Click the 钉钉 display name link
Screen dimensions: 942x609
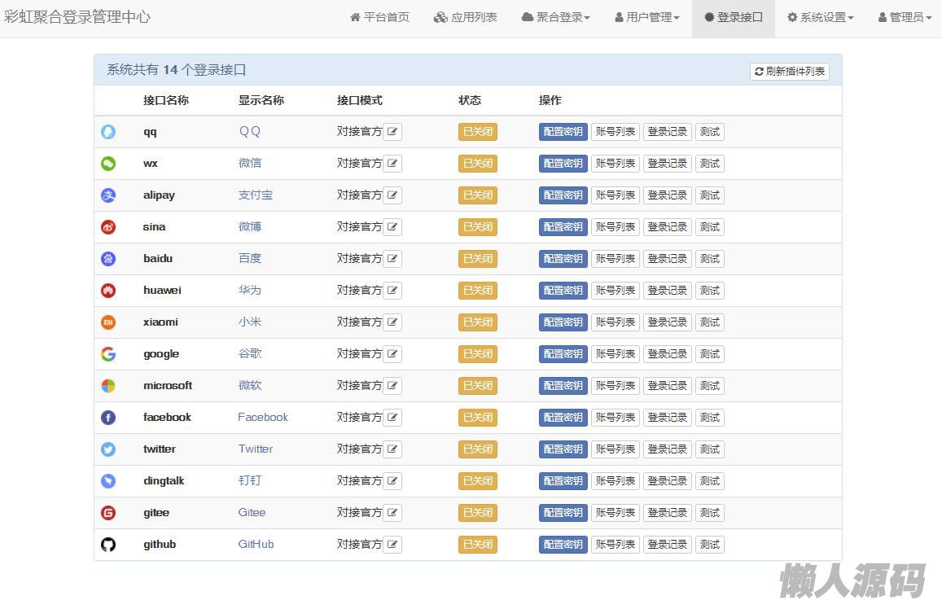[250, 480]
